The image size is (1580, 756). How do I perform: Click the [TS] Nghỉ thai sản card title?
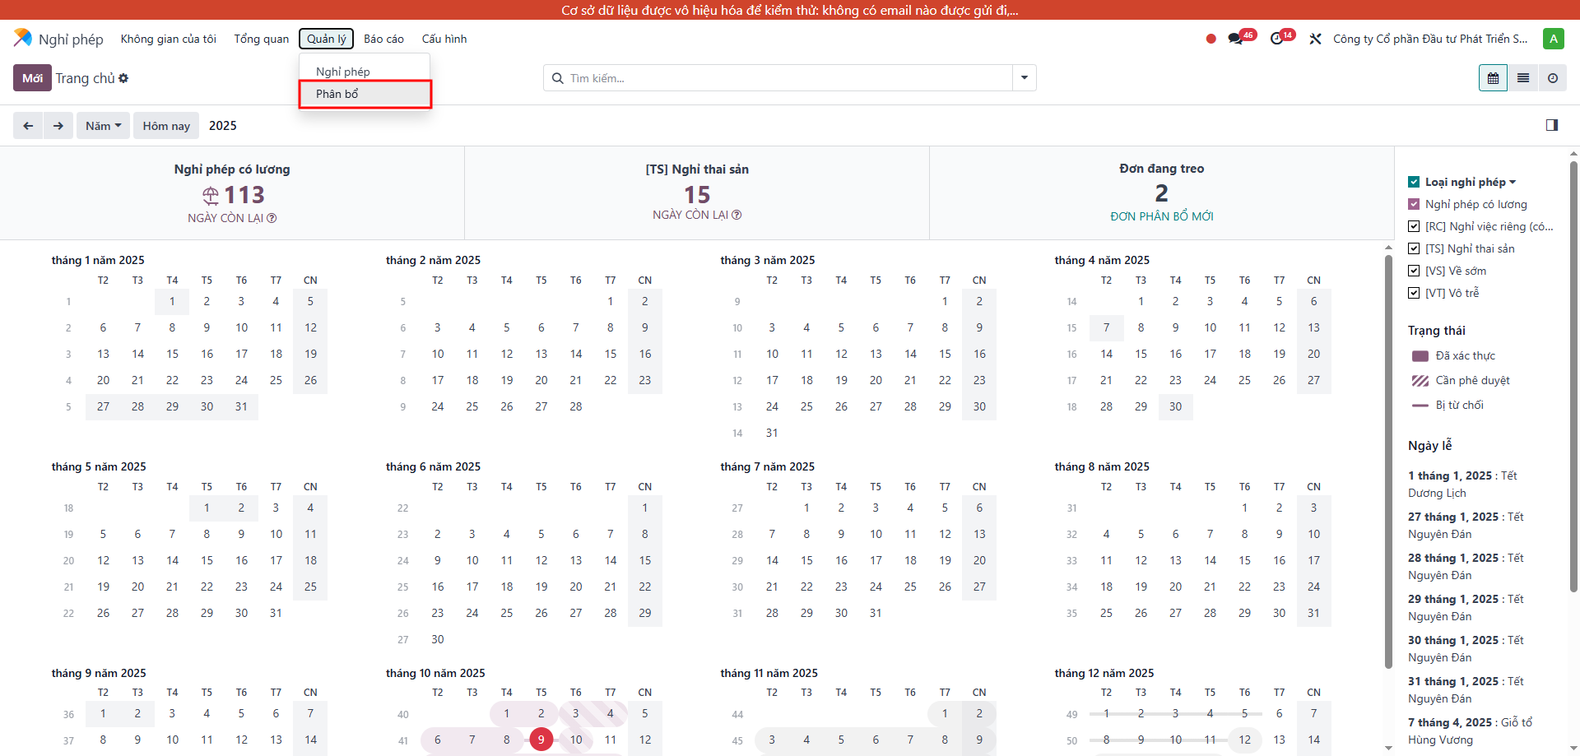point(697,169)
